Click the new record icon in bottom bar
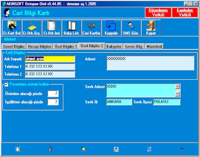 [18, 149]
